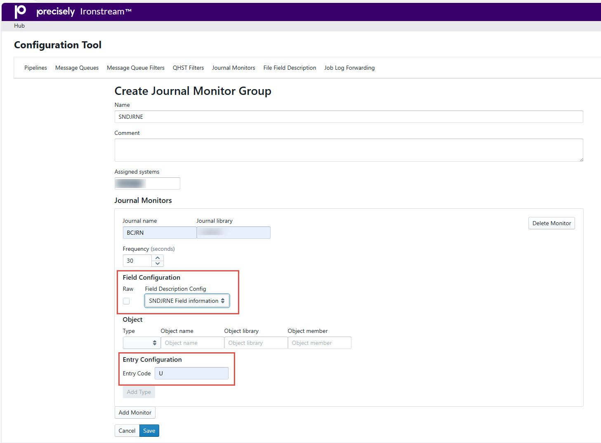Open the Journal Monitors tab

(x=233, y=68)
